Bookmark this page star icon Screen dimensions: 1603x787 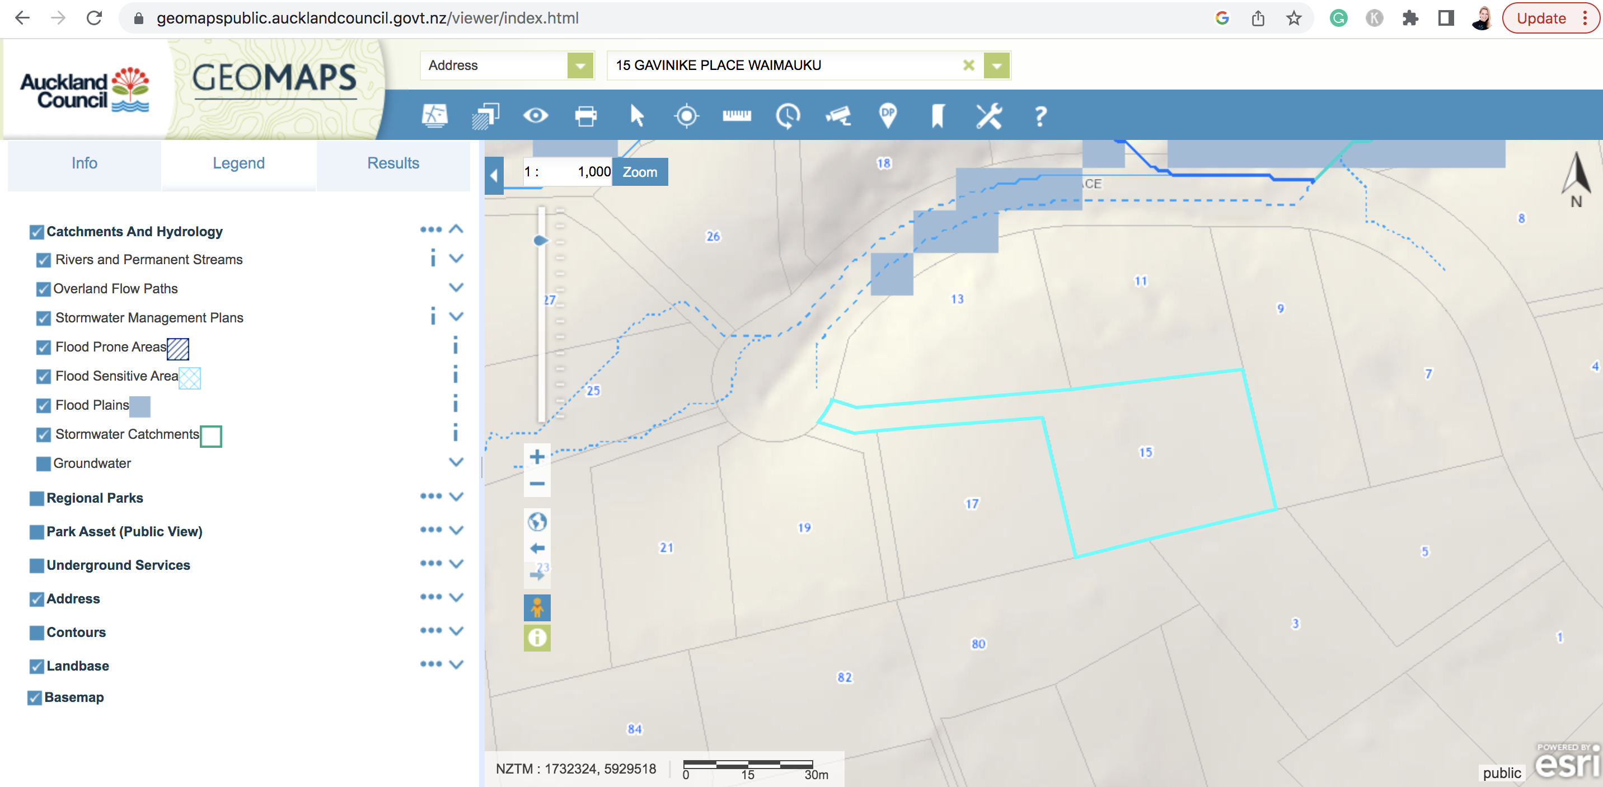[1293, 18]
